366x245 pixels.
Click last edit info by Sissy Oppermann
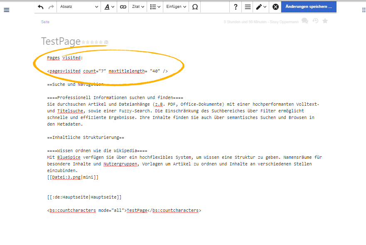click(261, 22)
